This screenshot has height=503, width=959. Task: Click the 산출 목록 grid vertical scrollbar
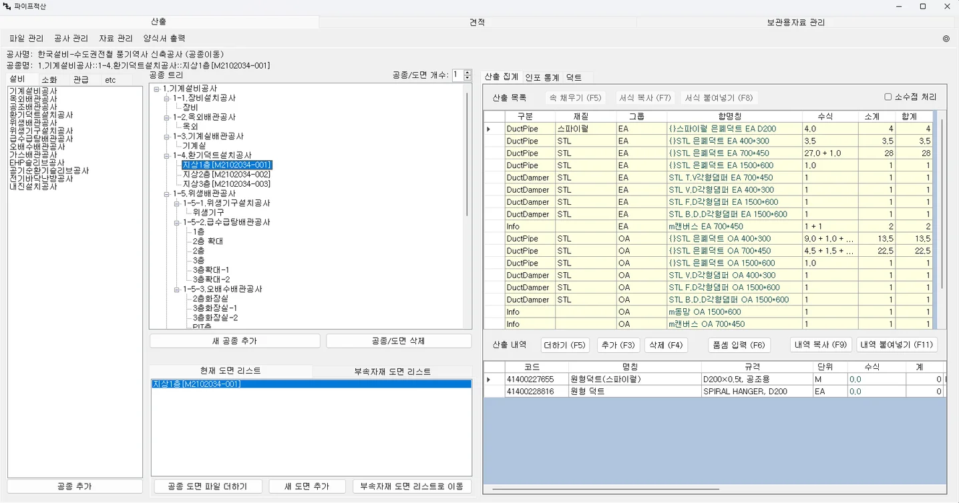pos(941,203)
